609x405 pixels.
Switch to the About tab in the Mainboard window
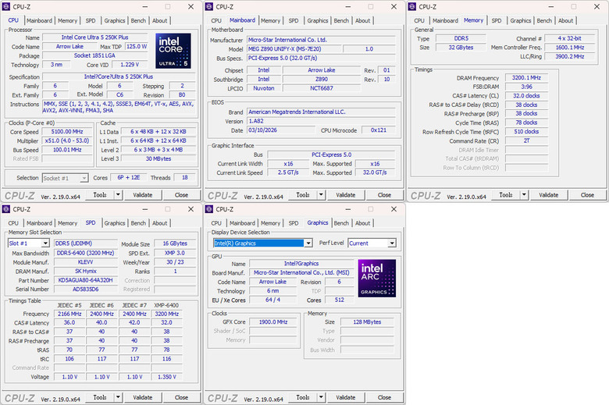pos(363,20)
